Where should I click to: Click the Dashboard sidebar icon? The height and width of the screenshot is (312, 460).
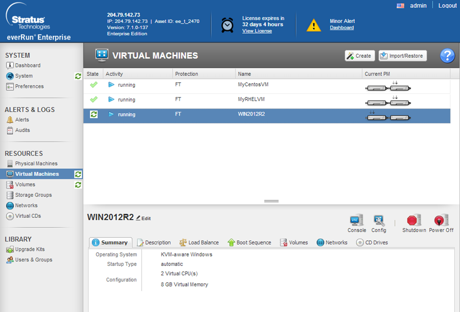click(10, 66)
